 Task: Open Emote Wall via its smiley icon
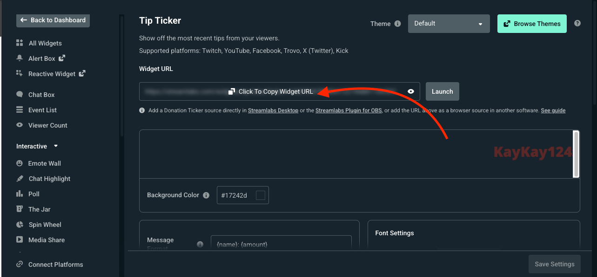(x=20, y=163)
